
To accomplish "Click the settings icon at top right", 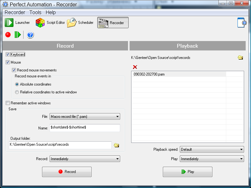I will 242,23.
